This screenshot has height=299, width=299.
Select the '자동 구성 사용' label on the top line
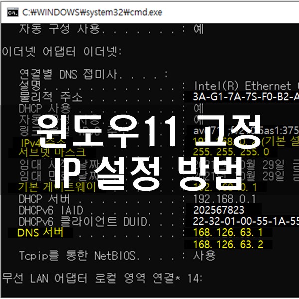[59, 29]
